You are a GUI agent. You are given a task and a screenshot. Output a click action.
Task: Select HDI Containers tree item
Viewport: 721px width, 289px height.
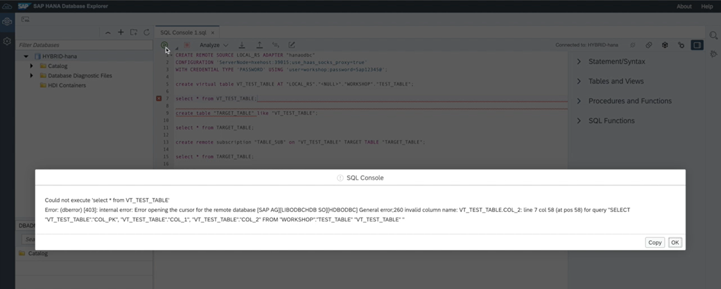tap(62, 85)
